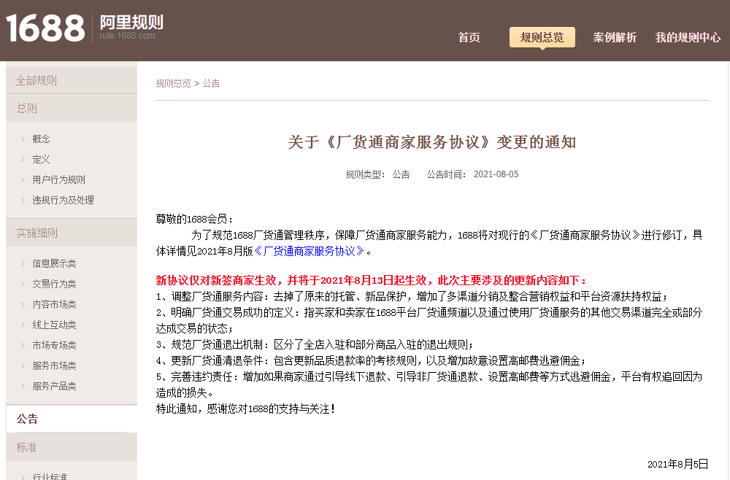Open 服务产品类 in the sidebar
The width and height of the screenshot is (730, 480).
coord(54,386)
